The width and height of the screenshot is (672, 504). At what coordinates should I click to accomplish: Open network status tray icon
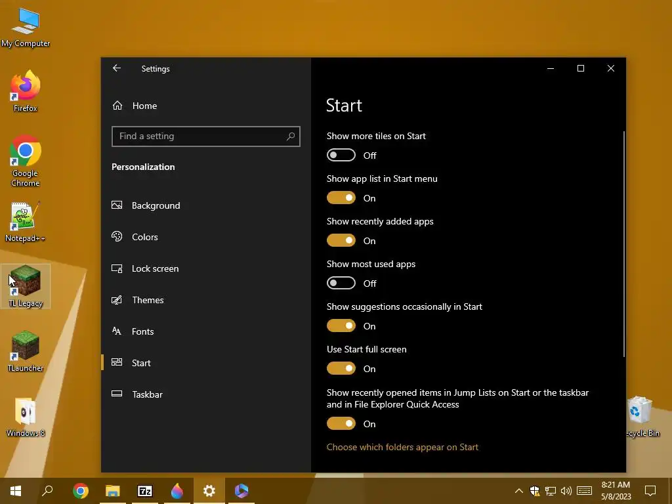(551, 491)
